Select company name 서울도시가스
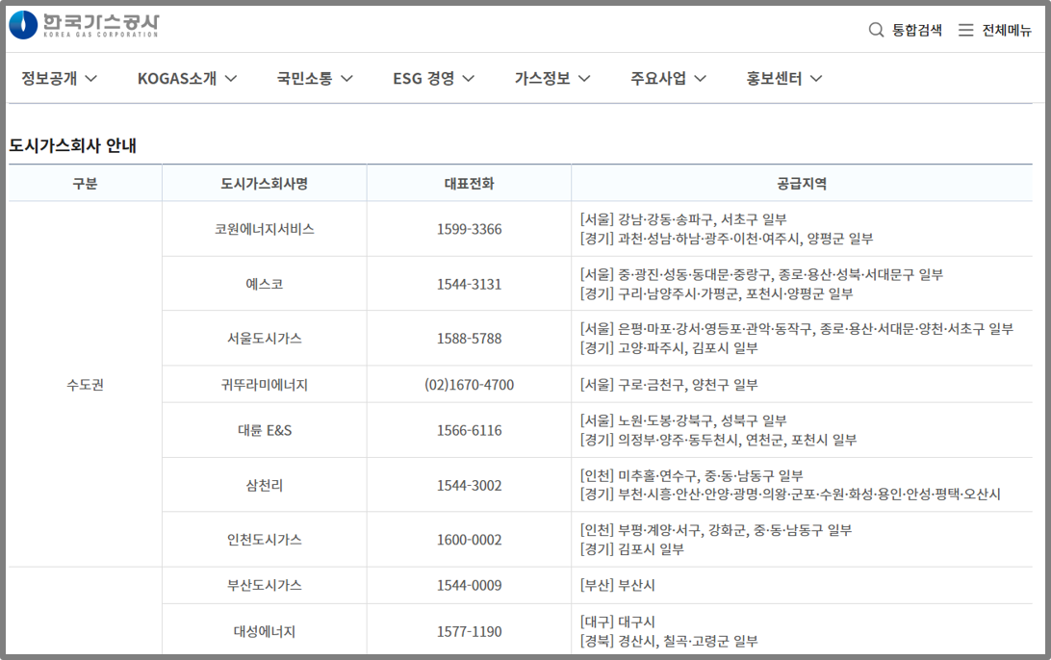 coord(264,339)
